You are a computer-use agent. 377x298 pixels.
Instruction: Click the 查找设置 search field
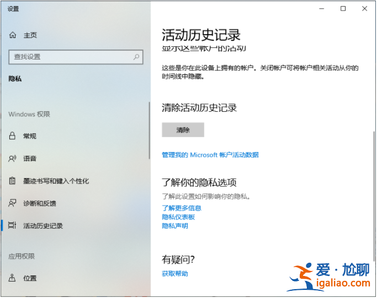tap(76, 57)
